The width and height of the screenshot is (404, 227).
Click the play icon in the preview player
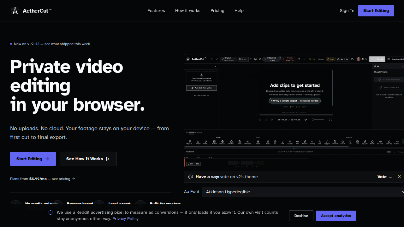click(266, 120)
